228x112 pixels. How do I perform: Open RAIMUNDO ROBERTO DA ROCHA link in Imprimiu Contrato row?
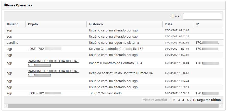53,63
